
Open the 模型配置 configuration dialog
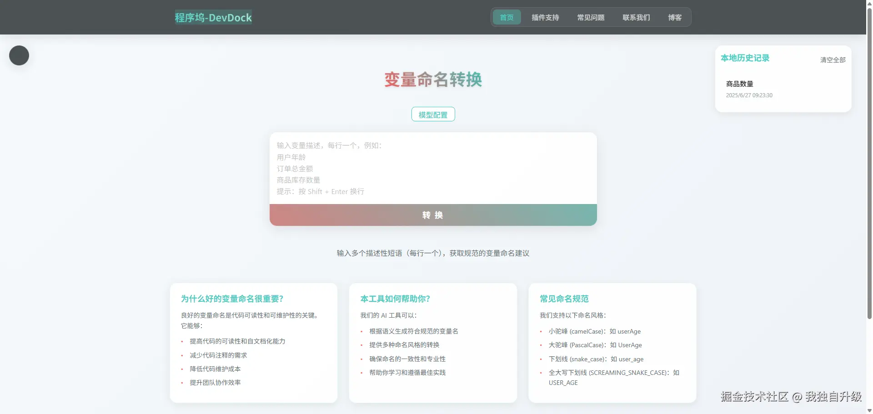tap(433, 114)
